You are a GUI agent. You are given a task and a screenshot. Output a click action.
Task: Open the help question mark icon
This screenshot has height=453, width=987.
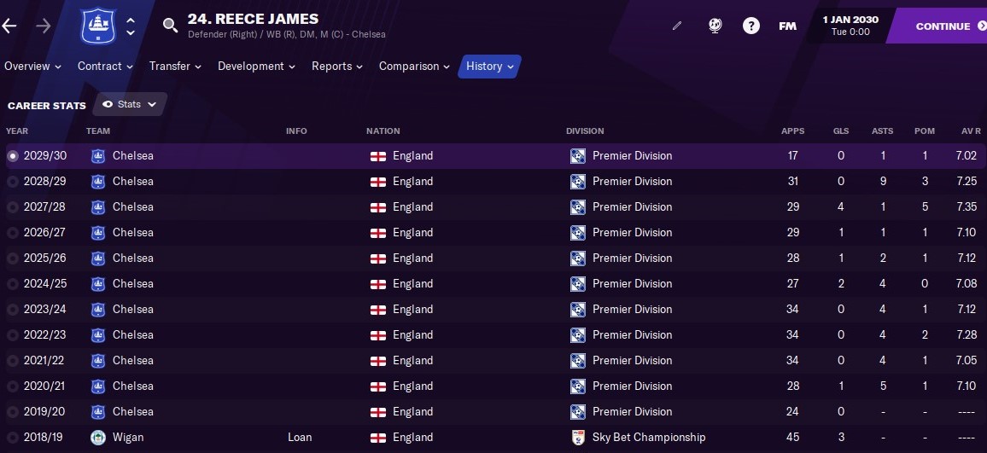[750, 26]
